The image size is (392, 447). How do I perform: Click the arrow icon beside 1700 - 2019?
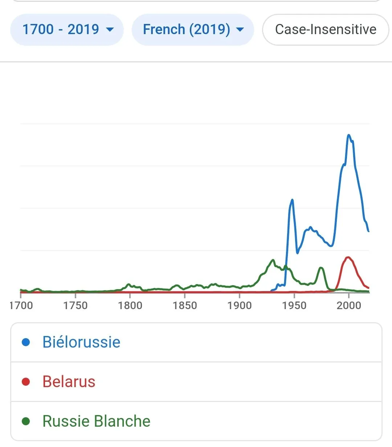pos(110,29)
